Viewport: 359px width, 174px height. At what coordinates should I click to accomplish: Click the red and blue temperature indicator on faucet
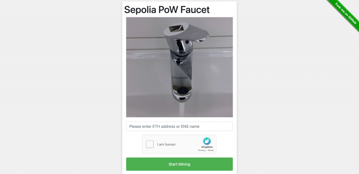187,42
